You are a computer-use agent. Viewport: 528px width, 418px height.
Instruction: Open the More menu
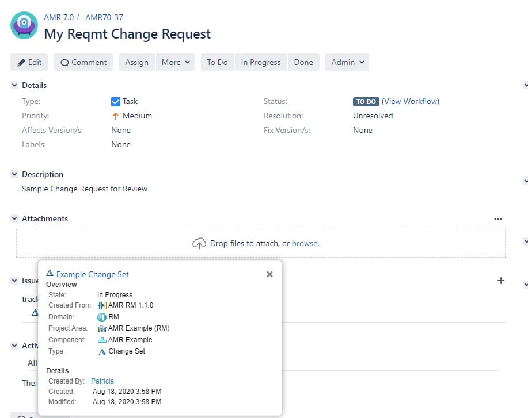pos(175,62)
